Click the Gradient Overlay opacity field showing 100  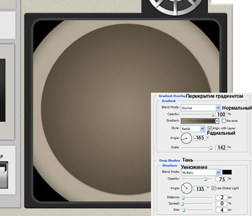(x=221, y=114)
